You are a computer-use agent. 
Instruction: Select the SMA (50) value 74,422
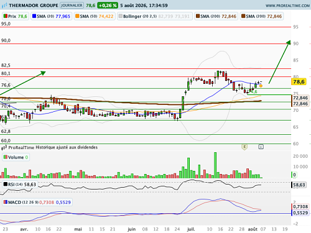tap(106, 16)
